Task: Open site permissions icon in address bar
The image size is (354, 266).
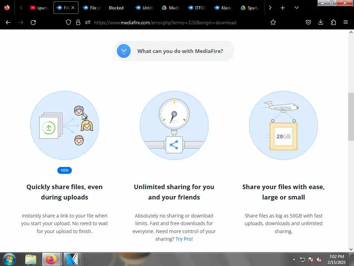Action: coord(88,23)
